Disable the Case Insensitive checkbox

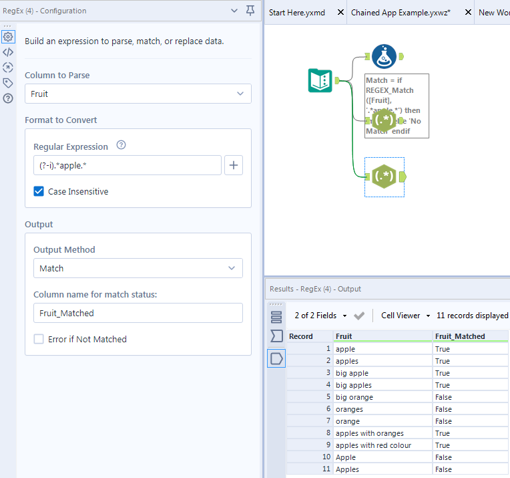(39, 192)
